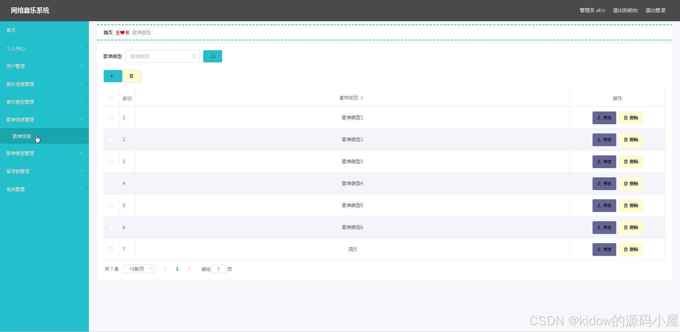Click the 歌单类型 breadcrumb text
680x332 pixels.
coord(142,33)
